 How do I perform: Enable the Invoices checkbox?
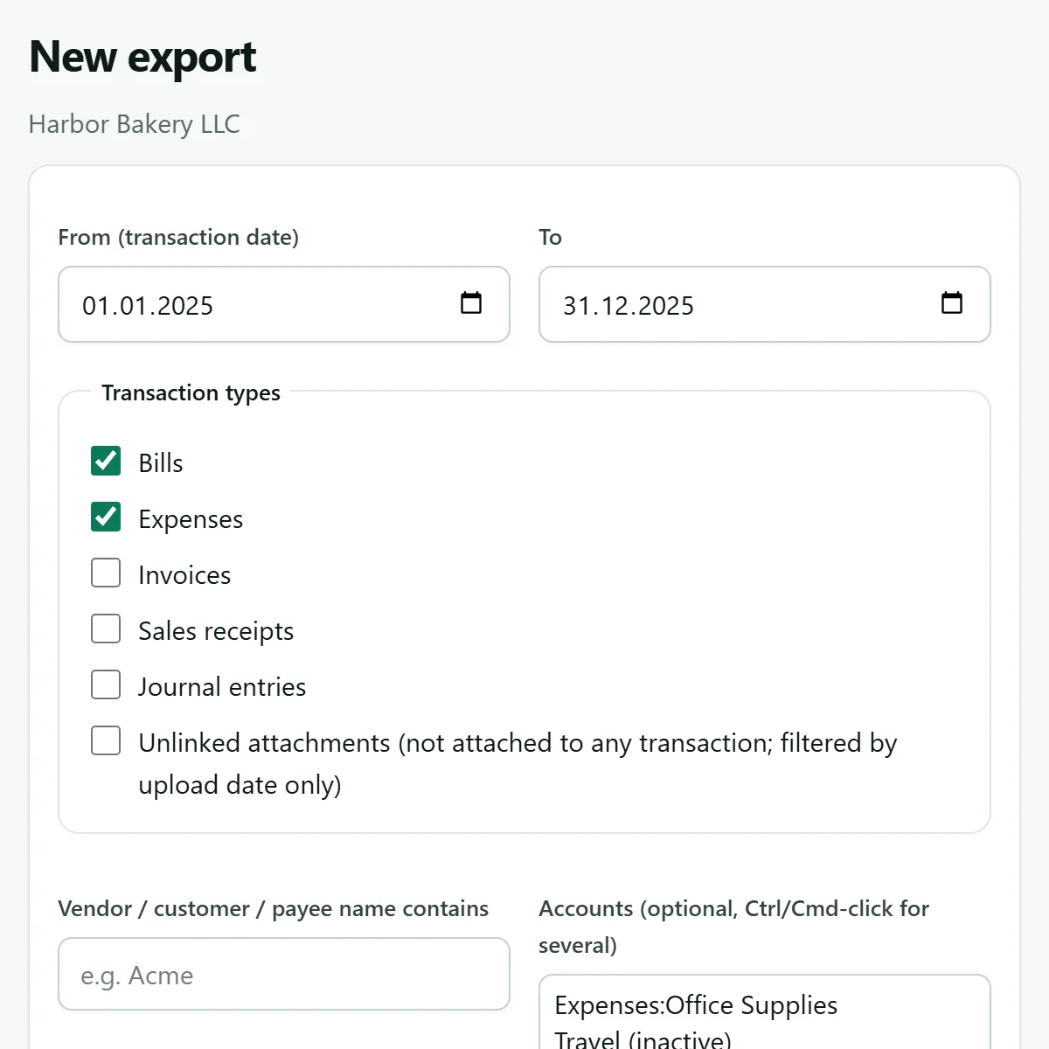tap(106, 573)
